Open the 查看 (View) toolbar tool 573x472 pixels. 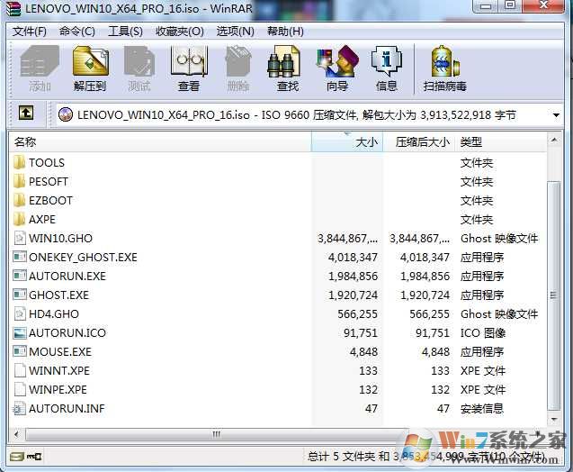click(189, 68)
